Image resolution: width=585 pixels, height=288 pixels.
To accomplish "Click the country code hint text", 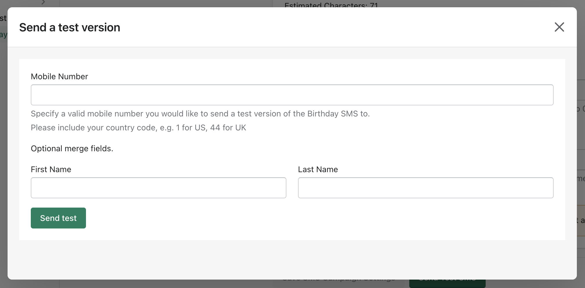I will click(x=138, y=128).
